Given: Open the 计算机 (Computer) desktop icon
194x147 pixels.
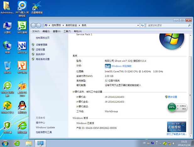Looking at the screenshot, I should coord(8,27).
